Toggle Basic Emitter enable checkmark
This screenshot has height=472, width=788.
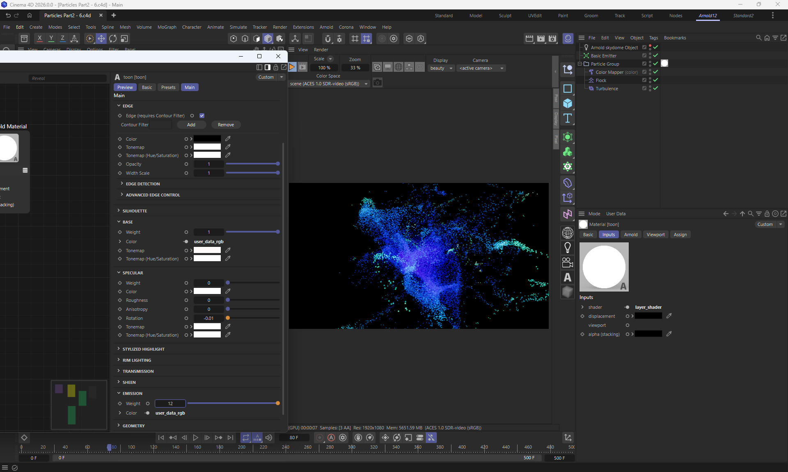(655, 55)
